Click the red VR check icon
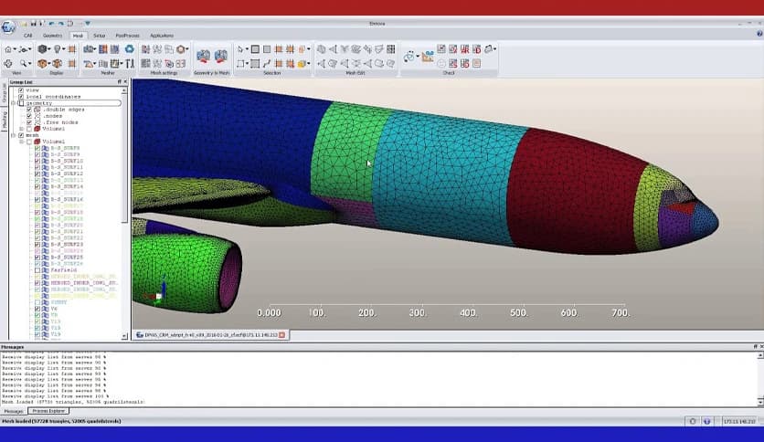This screenshot has width=764, height=442. (x=465, y=49)
